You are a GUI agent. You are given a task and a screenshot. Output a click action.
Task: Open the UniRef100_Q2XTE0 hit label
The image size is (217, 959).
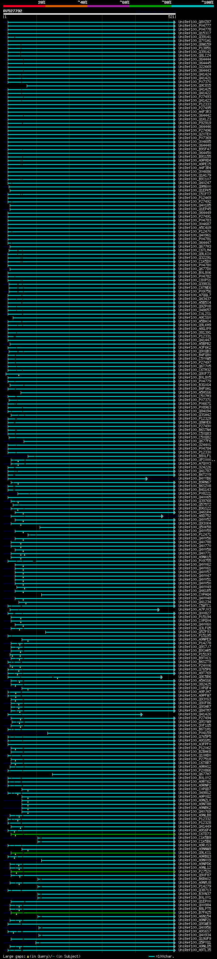point(195,134)
